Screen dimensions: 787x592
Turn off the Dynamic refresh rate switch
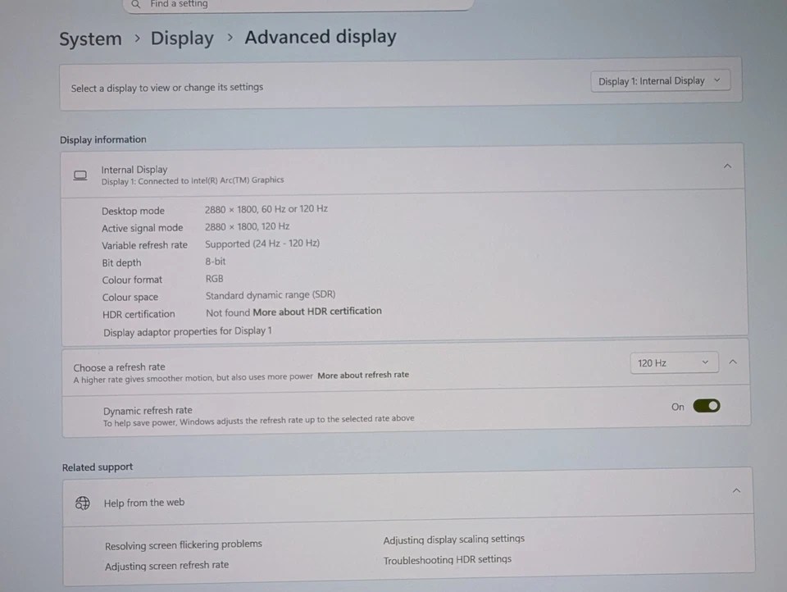pyautogui.click(x=706, y=406)
